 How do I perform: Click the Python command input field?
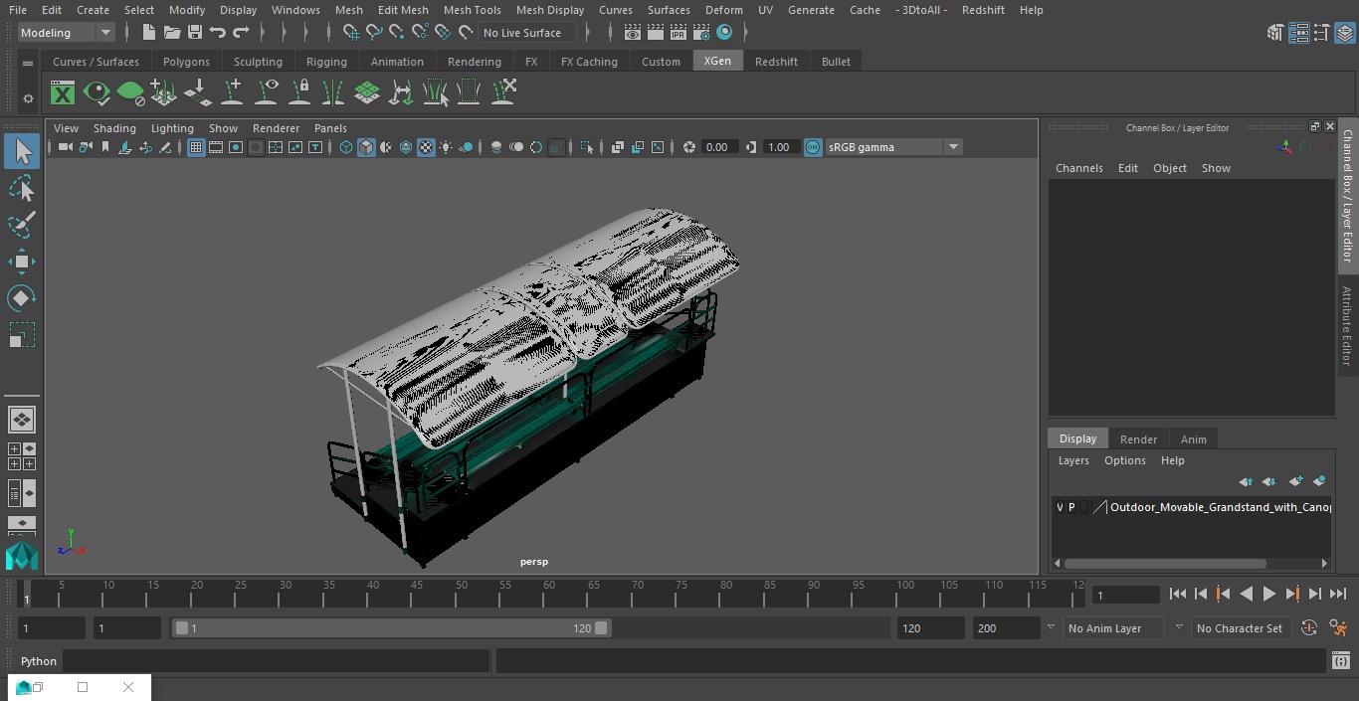click(277, 661)
